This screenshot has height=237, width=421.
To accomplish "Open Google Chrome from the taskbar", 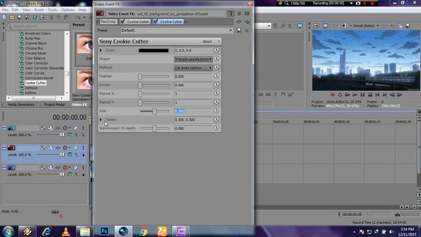I will (143, 231).
